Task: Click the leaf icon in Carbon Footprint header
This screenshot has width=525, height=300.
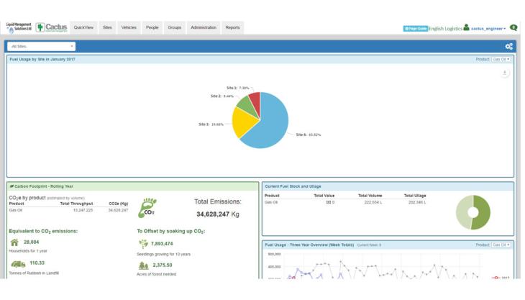Action: point(12,186)
